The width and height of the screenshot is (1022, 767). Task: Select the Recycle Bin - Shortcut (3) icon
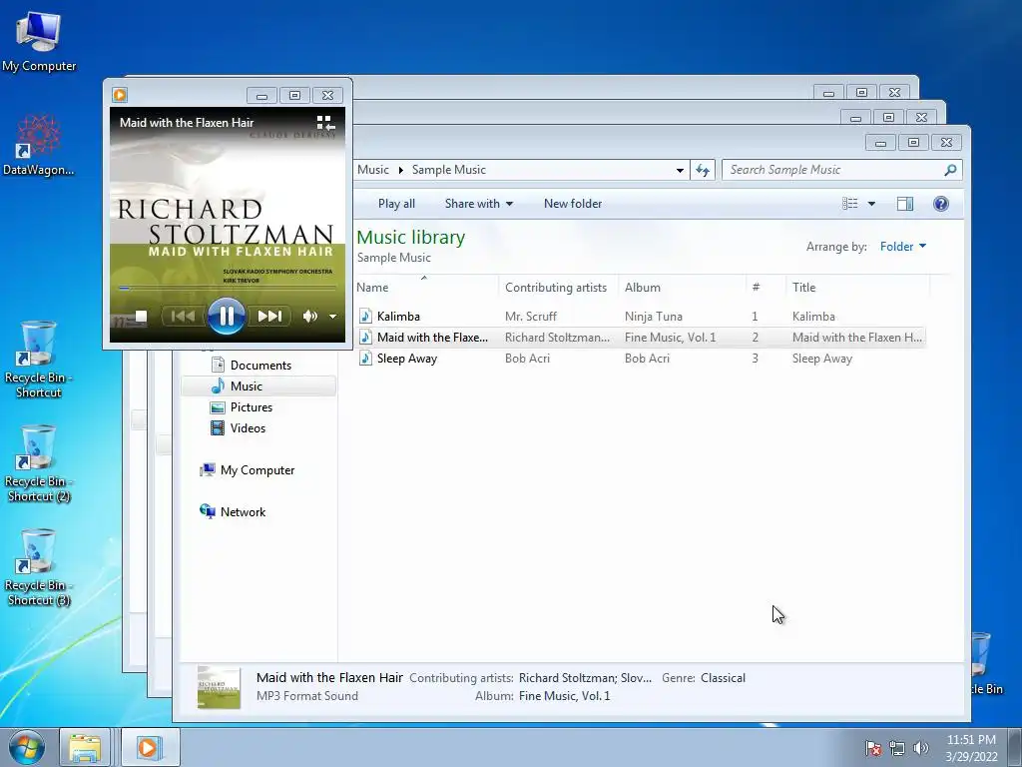(x=39, y=567)
